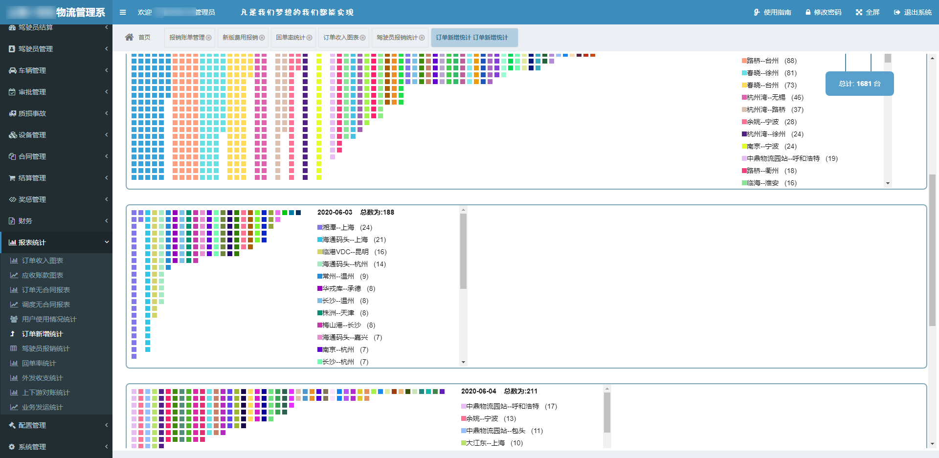
Task: Close the 订单收入图表 tab
Action: (363, 38)
